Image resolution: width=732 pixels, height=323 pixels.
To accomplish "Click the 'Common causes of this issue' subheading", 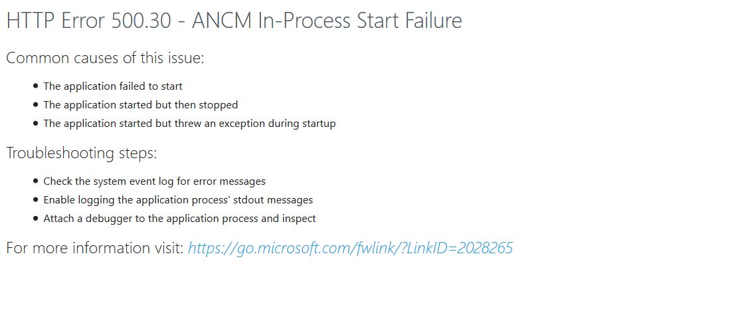I will (x=105, y=58).
